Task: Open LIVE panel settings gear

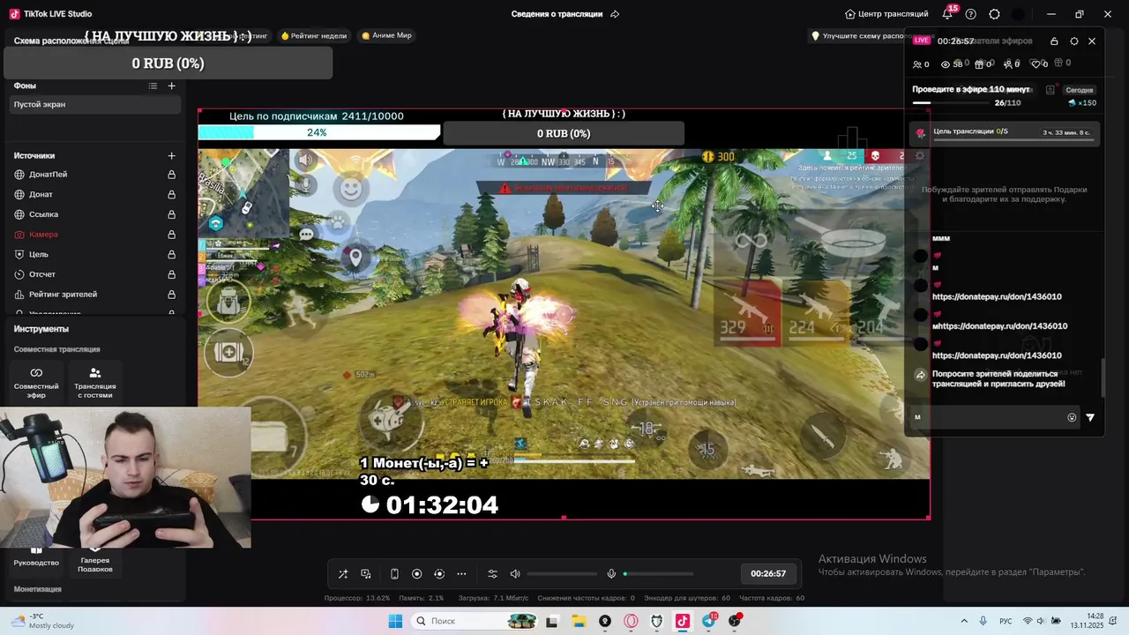Action: (x=1073, y=41)
